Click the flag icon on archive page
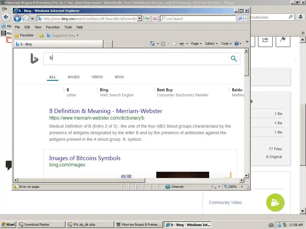Image resolution: width=306 pixels, height=229 pixels. (x=283, y=40)
